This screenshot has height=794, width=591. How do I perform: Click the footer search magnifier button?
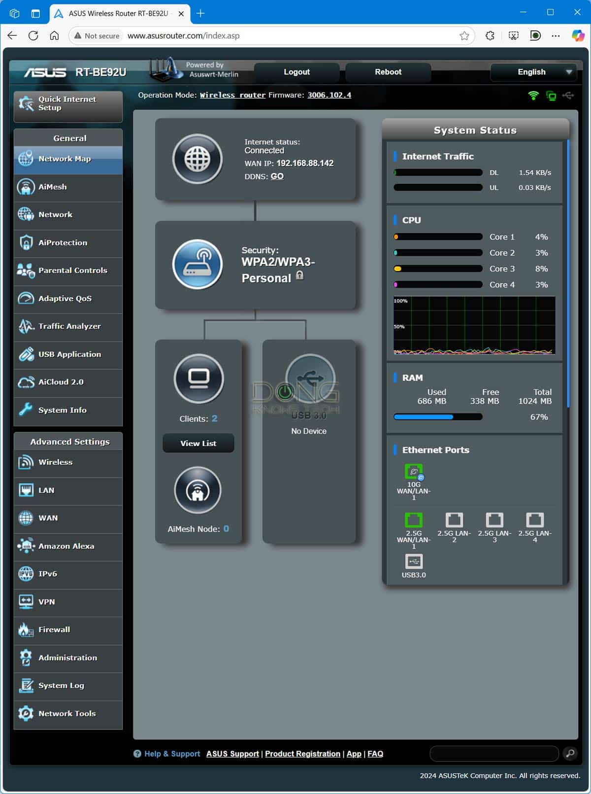click(x=570, y=753)
